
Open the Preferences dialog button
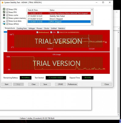[72, 84]
